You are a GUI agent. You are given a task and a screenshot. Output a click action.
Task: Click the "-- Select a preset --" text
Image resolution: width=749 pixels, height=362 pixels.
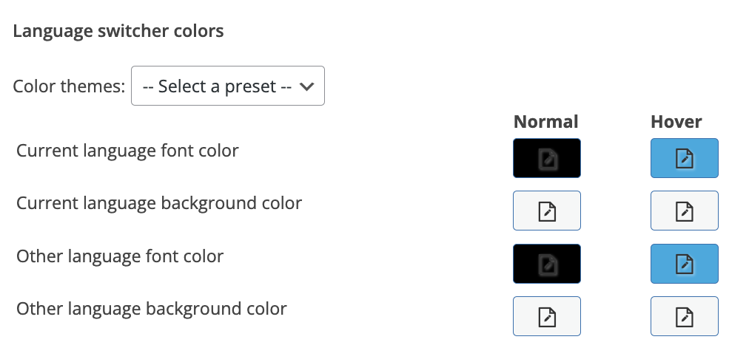coord(218,86)
